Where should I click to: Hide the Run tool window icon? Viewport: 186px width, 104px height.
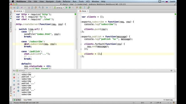[x=175, y=70]
